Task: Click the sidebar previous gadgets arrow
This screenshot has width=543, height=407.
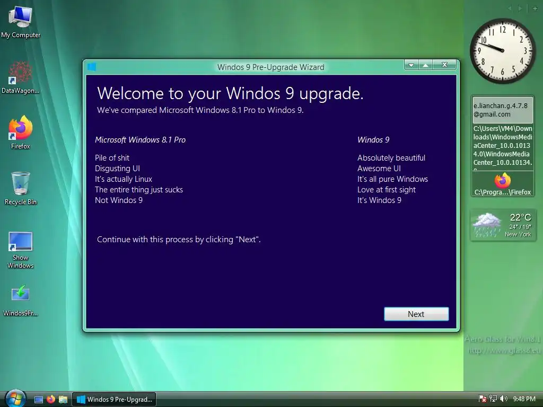Action: point(510,8)
